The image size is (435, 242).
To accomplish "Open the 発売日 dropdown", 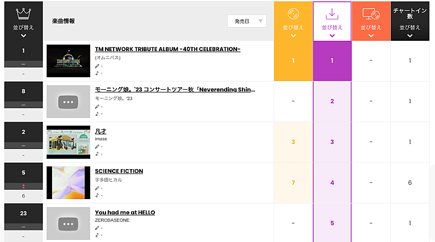I will point(247,21).
